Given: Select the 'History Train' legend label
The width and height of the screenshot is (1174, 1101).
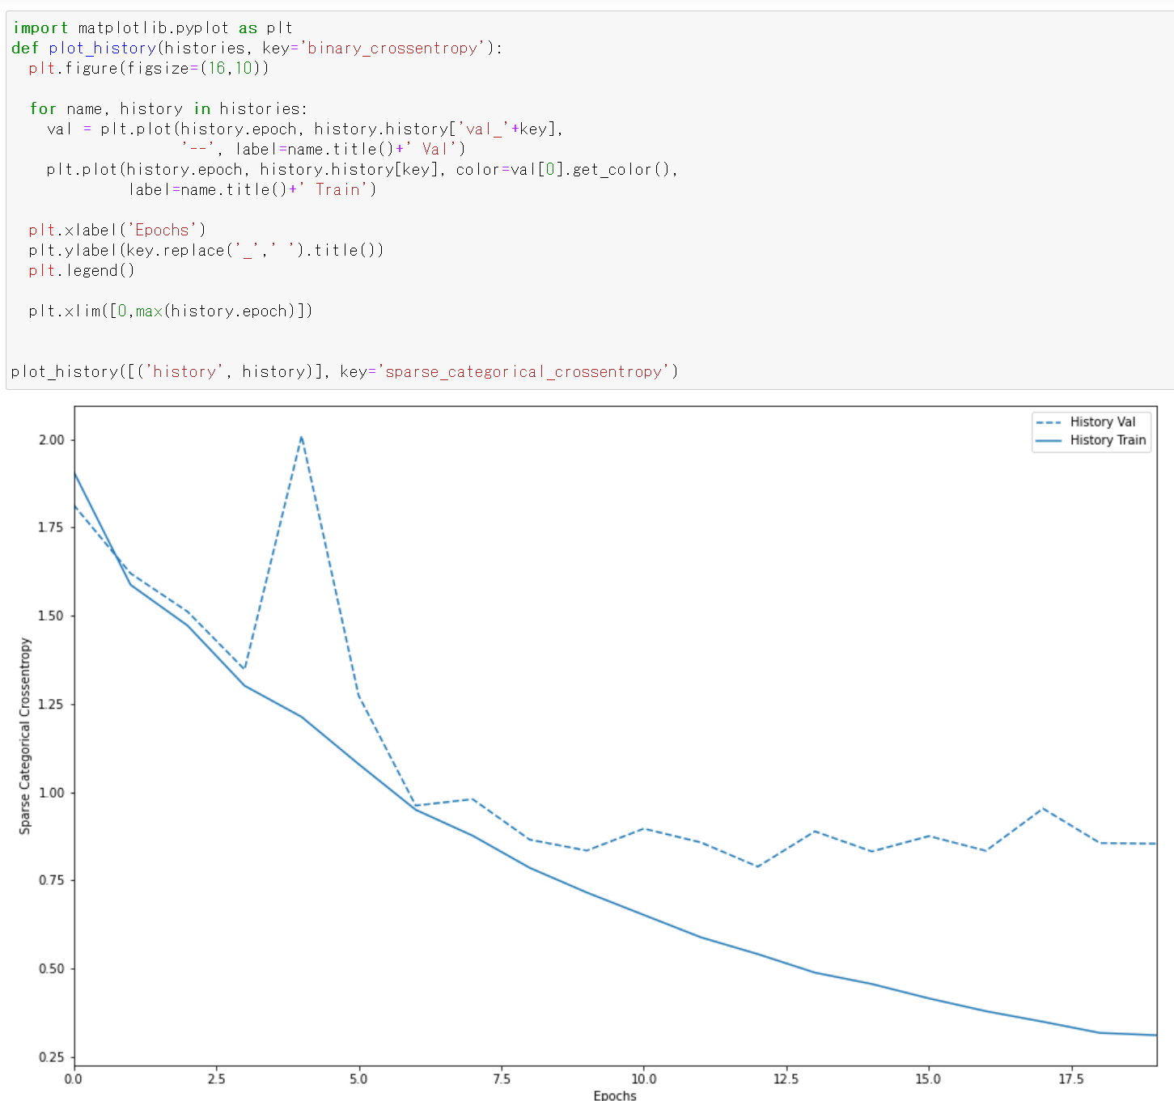Looking at the screenshot, I should coord(1108,441).
